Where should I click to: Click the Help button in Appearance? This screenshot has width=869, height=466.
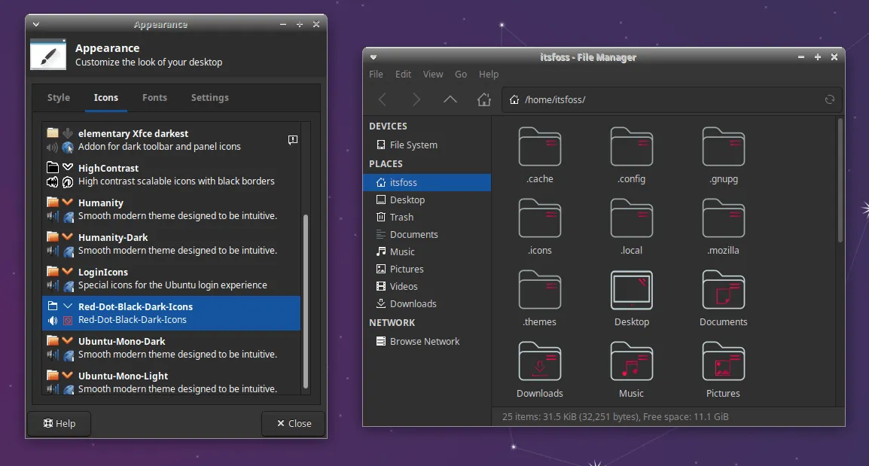tap(59, 424)
